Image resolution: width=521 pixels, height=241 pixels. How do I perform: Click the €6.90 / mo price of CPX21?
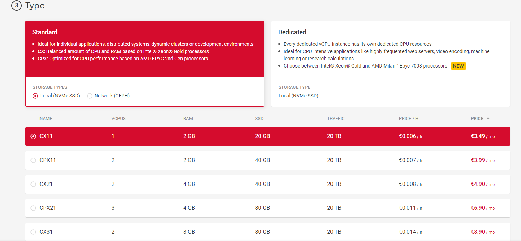(483, 208)
